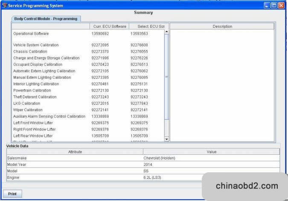The width and height of the screenshot is (288, 201).
Task: Click current software value 13590692
Action: (100, 34)
